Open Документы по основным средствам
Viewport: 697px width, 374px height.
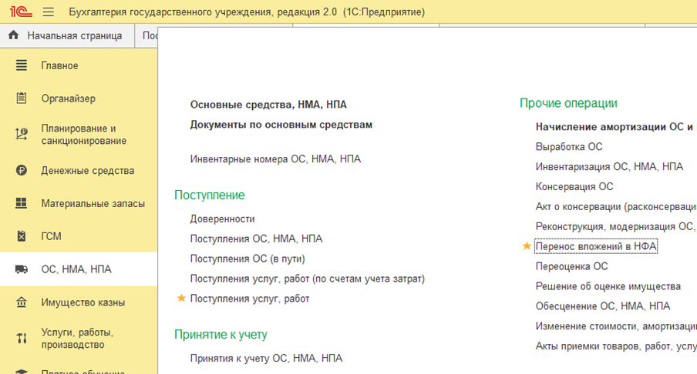pos(281,125)
